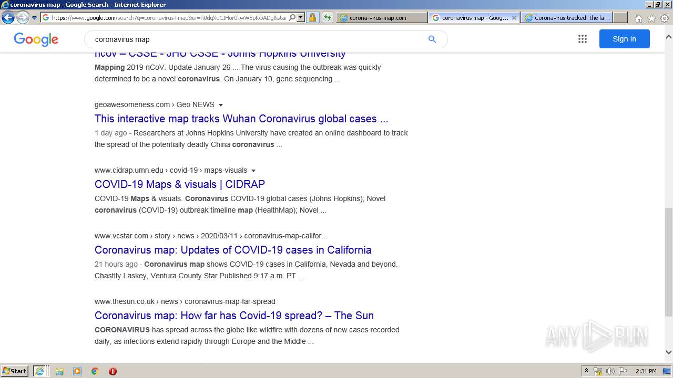Click the magnifier search icon in address bar

pyautogui.click(x=292, y=17)
